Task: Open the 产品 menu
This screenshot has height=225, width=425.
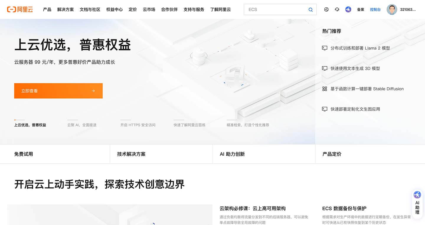Action: (47, 9)
